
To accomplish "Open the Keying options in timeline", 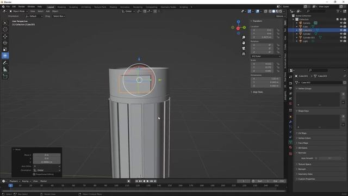I will (x=26, y=181).
